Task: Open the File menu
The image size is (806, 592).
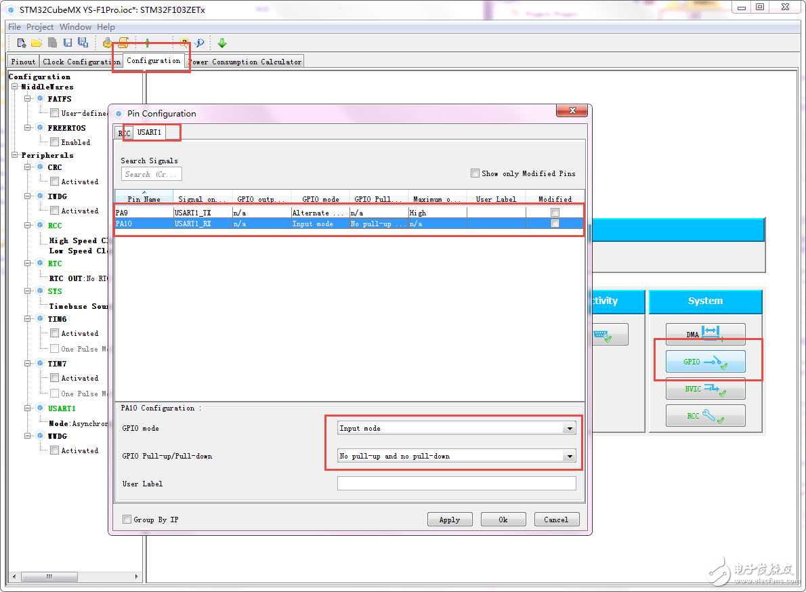Action: pyautogui.click(x=14, y=26)
